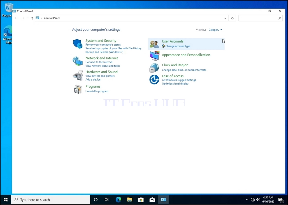Click Review your computer's status
288x205 pixels.
click(103, 44)
